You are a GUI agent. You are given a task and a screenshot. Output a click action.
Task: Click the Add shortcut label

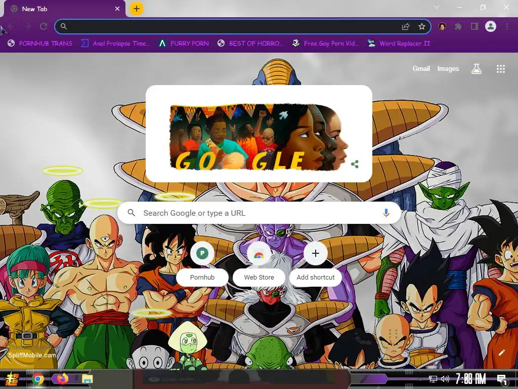(x=316, y=277)
